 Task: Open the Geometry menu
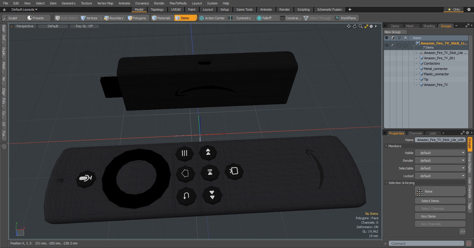[68, 3]
